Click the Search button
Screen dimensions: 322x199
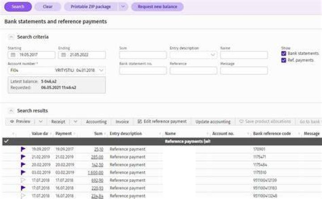point(18,7)
